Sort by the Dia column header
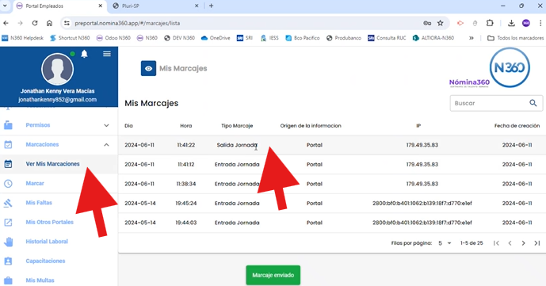 128,126
